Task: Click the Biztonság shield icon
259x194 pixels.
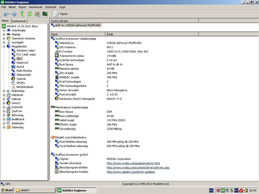Action: 8,115
